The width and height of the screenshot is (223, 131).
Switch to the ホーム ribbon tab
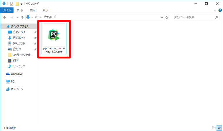tap(20, 10)
